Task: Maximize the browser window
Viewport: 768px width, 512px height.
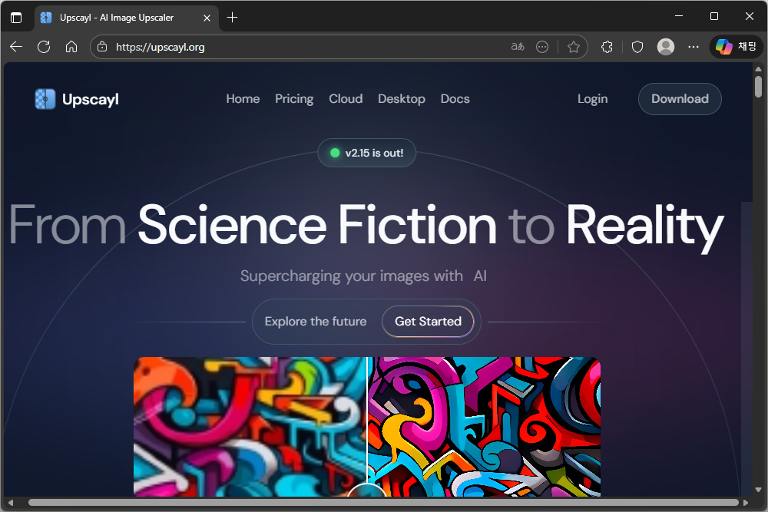Action: 714,16
